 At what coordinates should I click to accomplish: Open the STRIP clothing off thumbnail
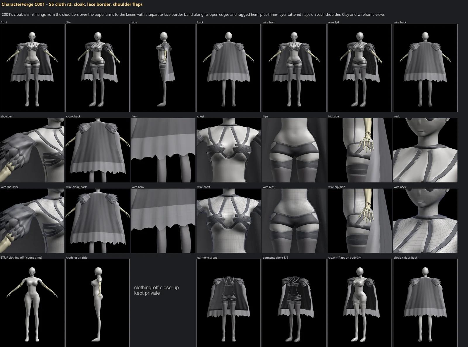[x=32, y=303]
